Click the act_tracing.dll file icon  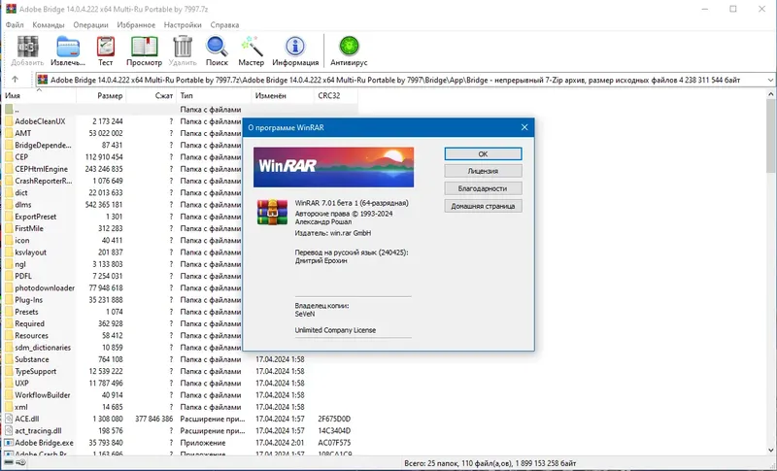pyautogui.click(x=9, y=430)
